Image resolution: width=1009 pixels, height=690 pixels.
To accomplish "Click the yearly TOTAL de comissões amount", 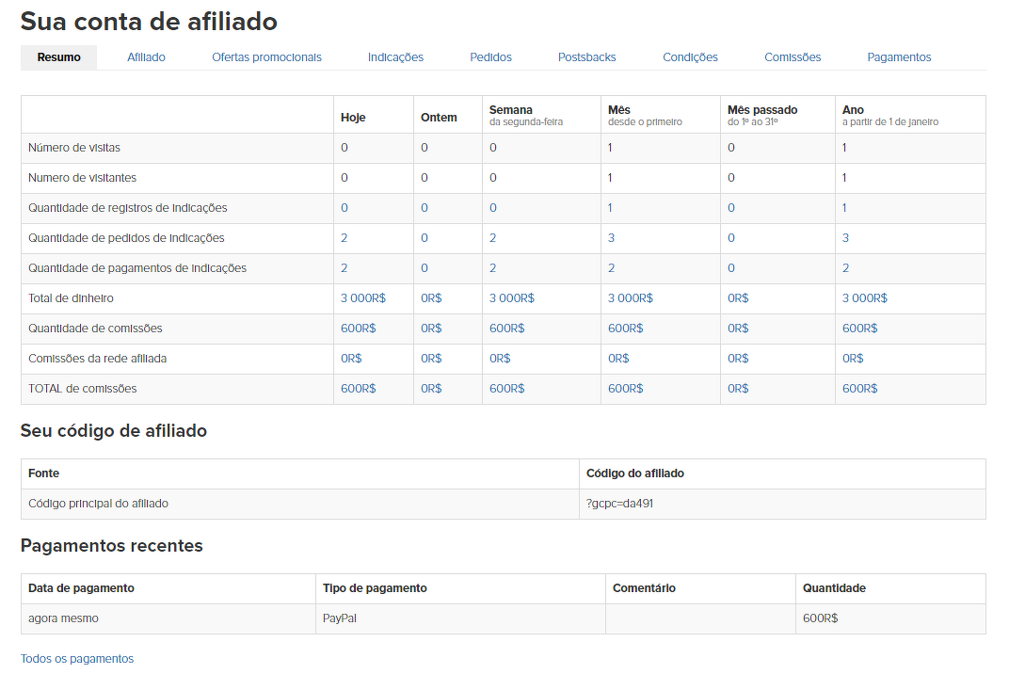I will click(x=859, y=389).
